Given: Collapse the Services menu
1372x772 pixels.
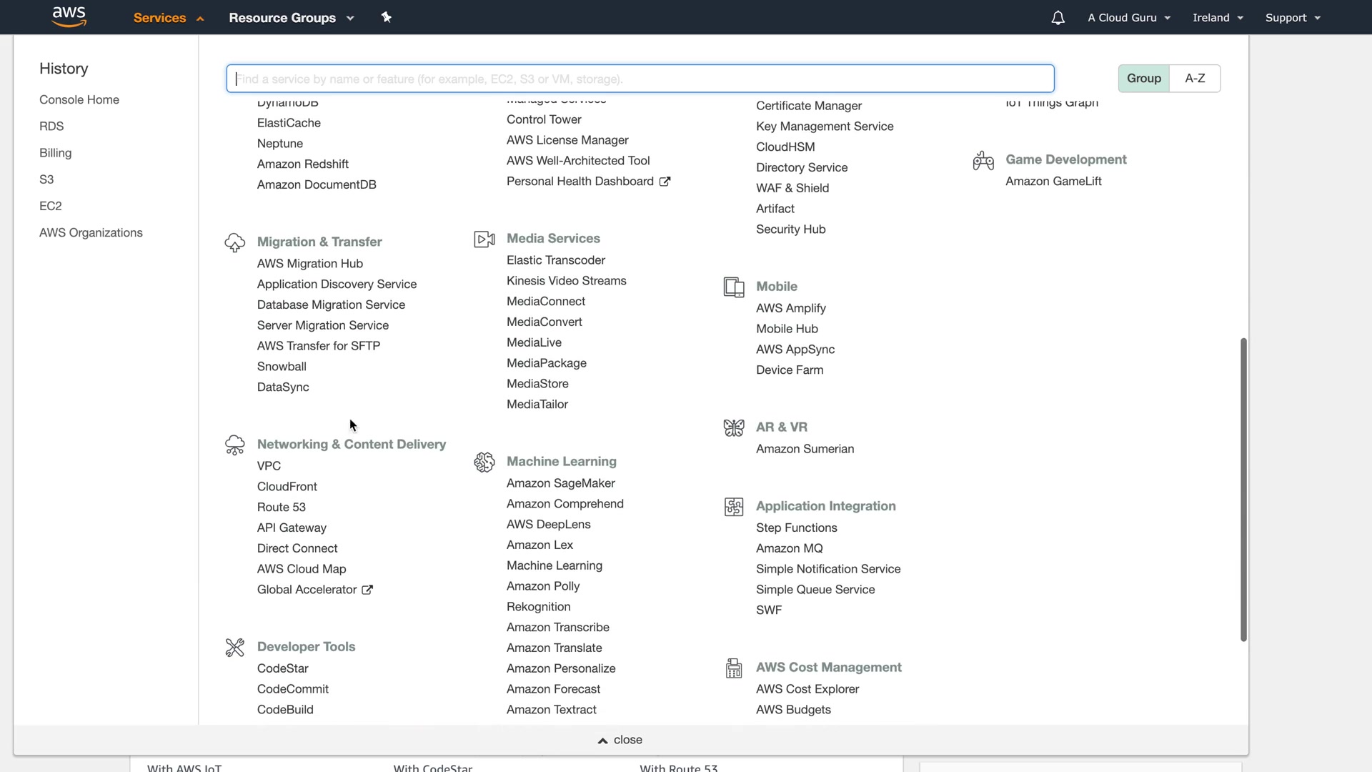Looking at the screenshot, I should (169, 18).
